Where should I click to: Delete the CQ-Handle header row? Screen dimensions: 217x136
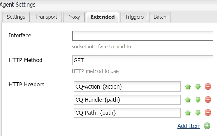click(208, 100)
